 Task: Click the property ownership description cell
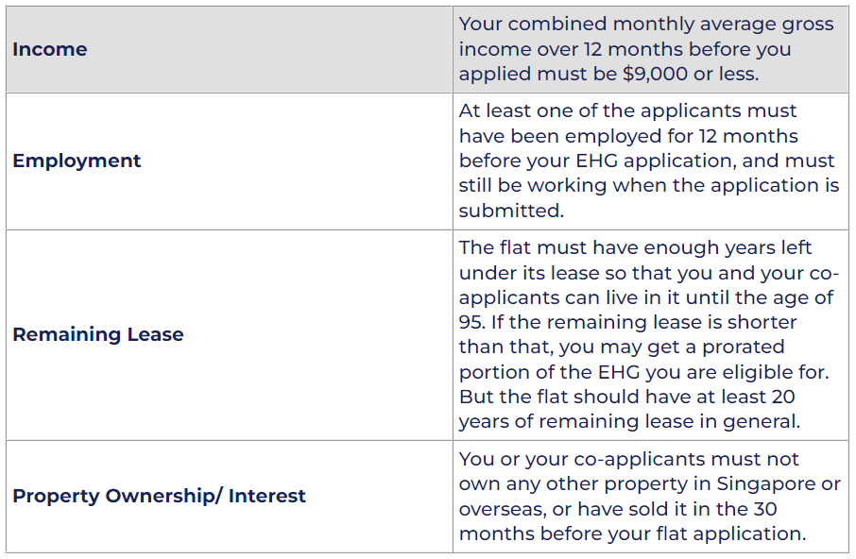click(648, 496)
